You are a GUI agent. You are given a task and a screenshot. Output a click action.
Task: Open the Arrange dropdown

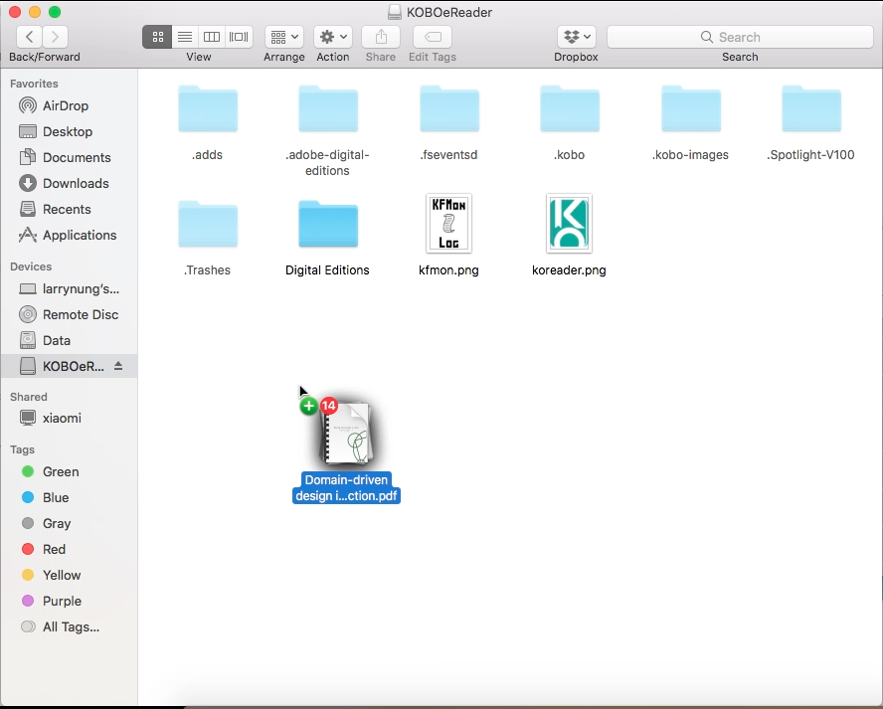point(284,37)
